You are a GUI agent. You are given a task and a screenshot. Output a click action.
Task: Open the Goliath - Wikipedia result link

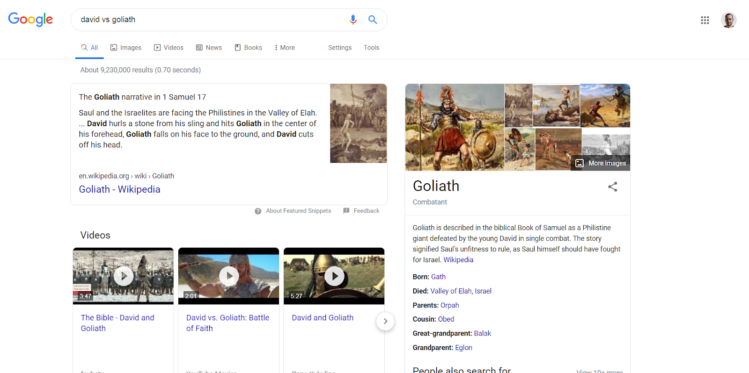(120, 189)
